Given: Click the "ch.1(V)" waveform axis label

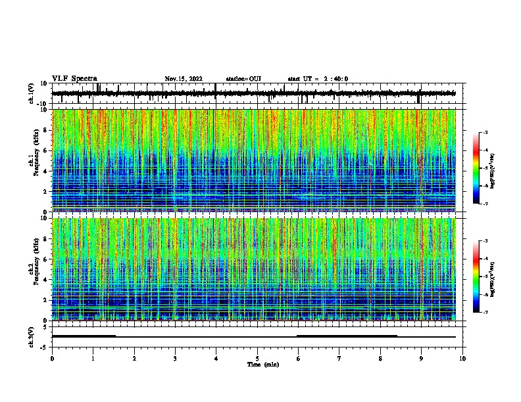Looking at the screenshot, I should tap(32, 93).
